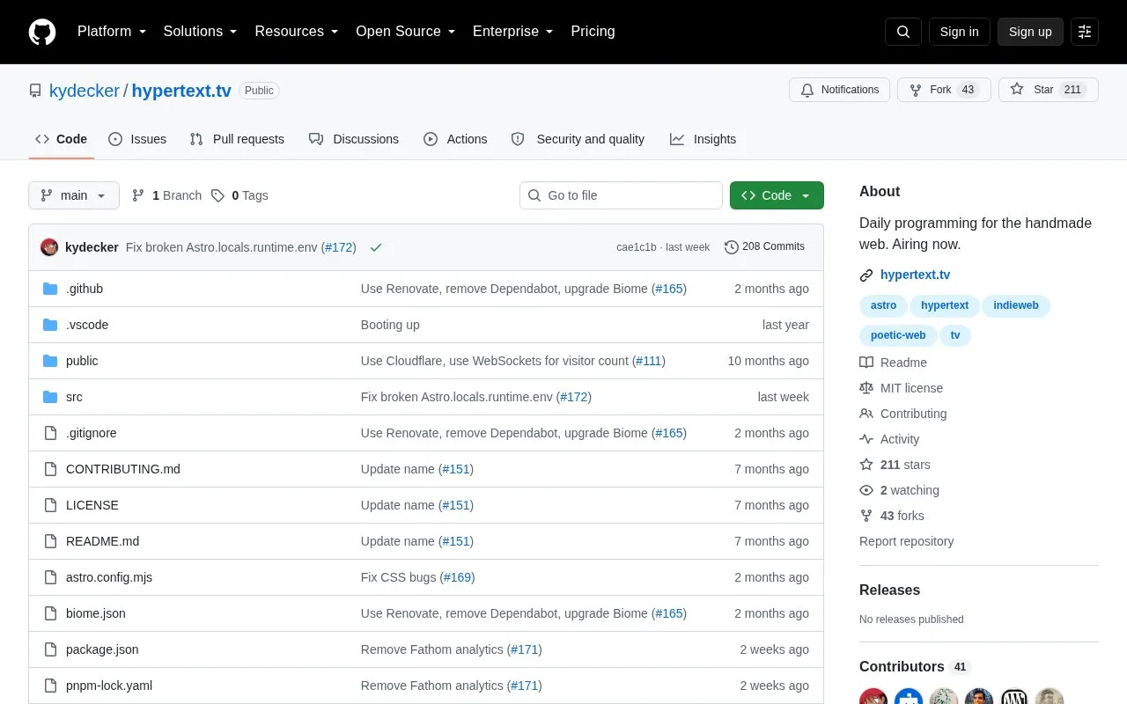View 208 Commits history
The image size is (1127, 704).
764,247
